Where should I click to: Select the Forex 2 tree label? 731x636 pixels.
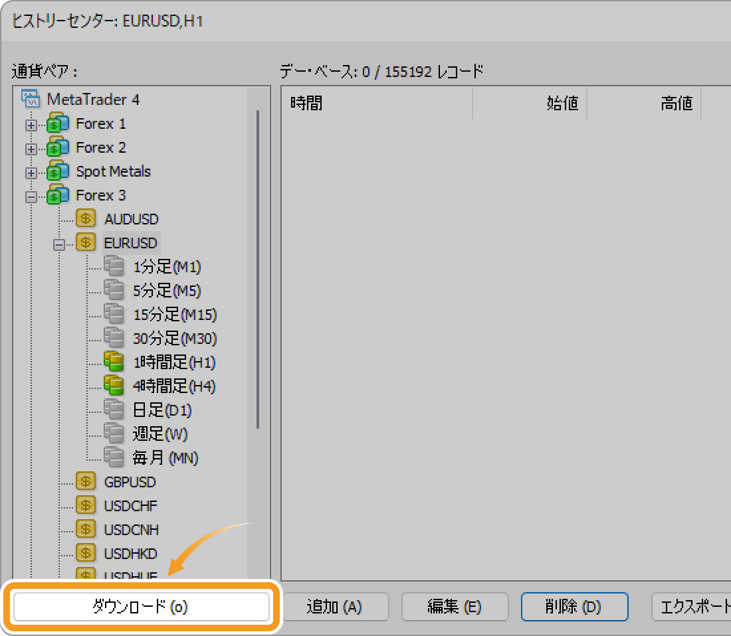101,147
